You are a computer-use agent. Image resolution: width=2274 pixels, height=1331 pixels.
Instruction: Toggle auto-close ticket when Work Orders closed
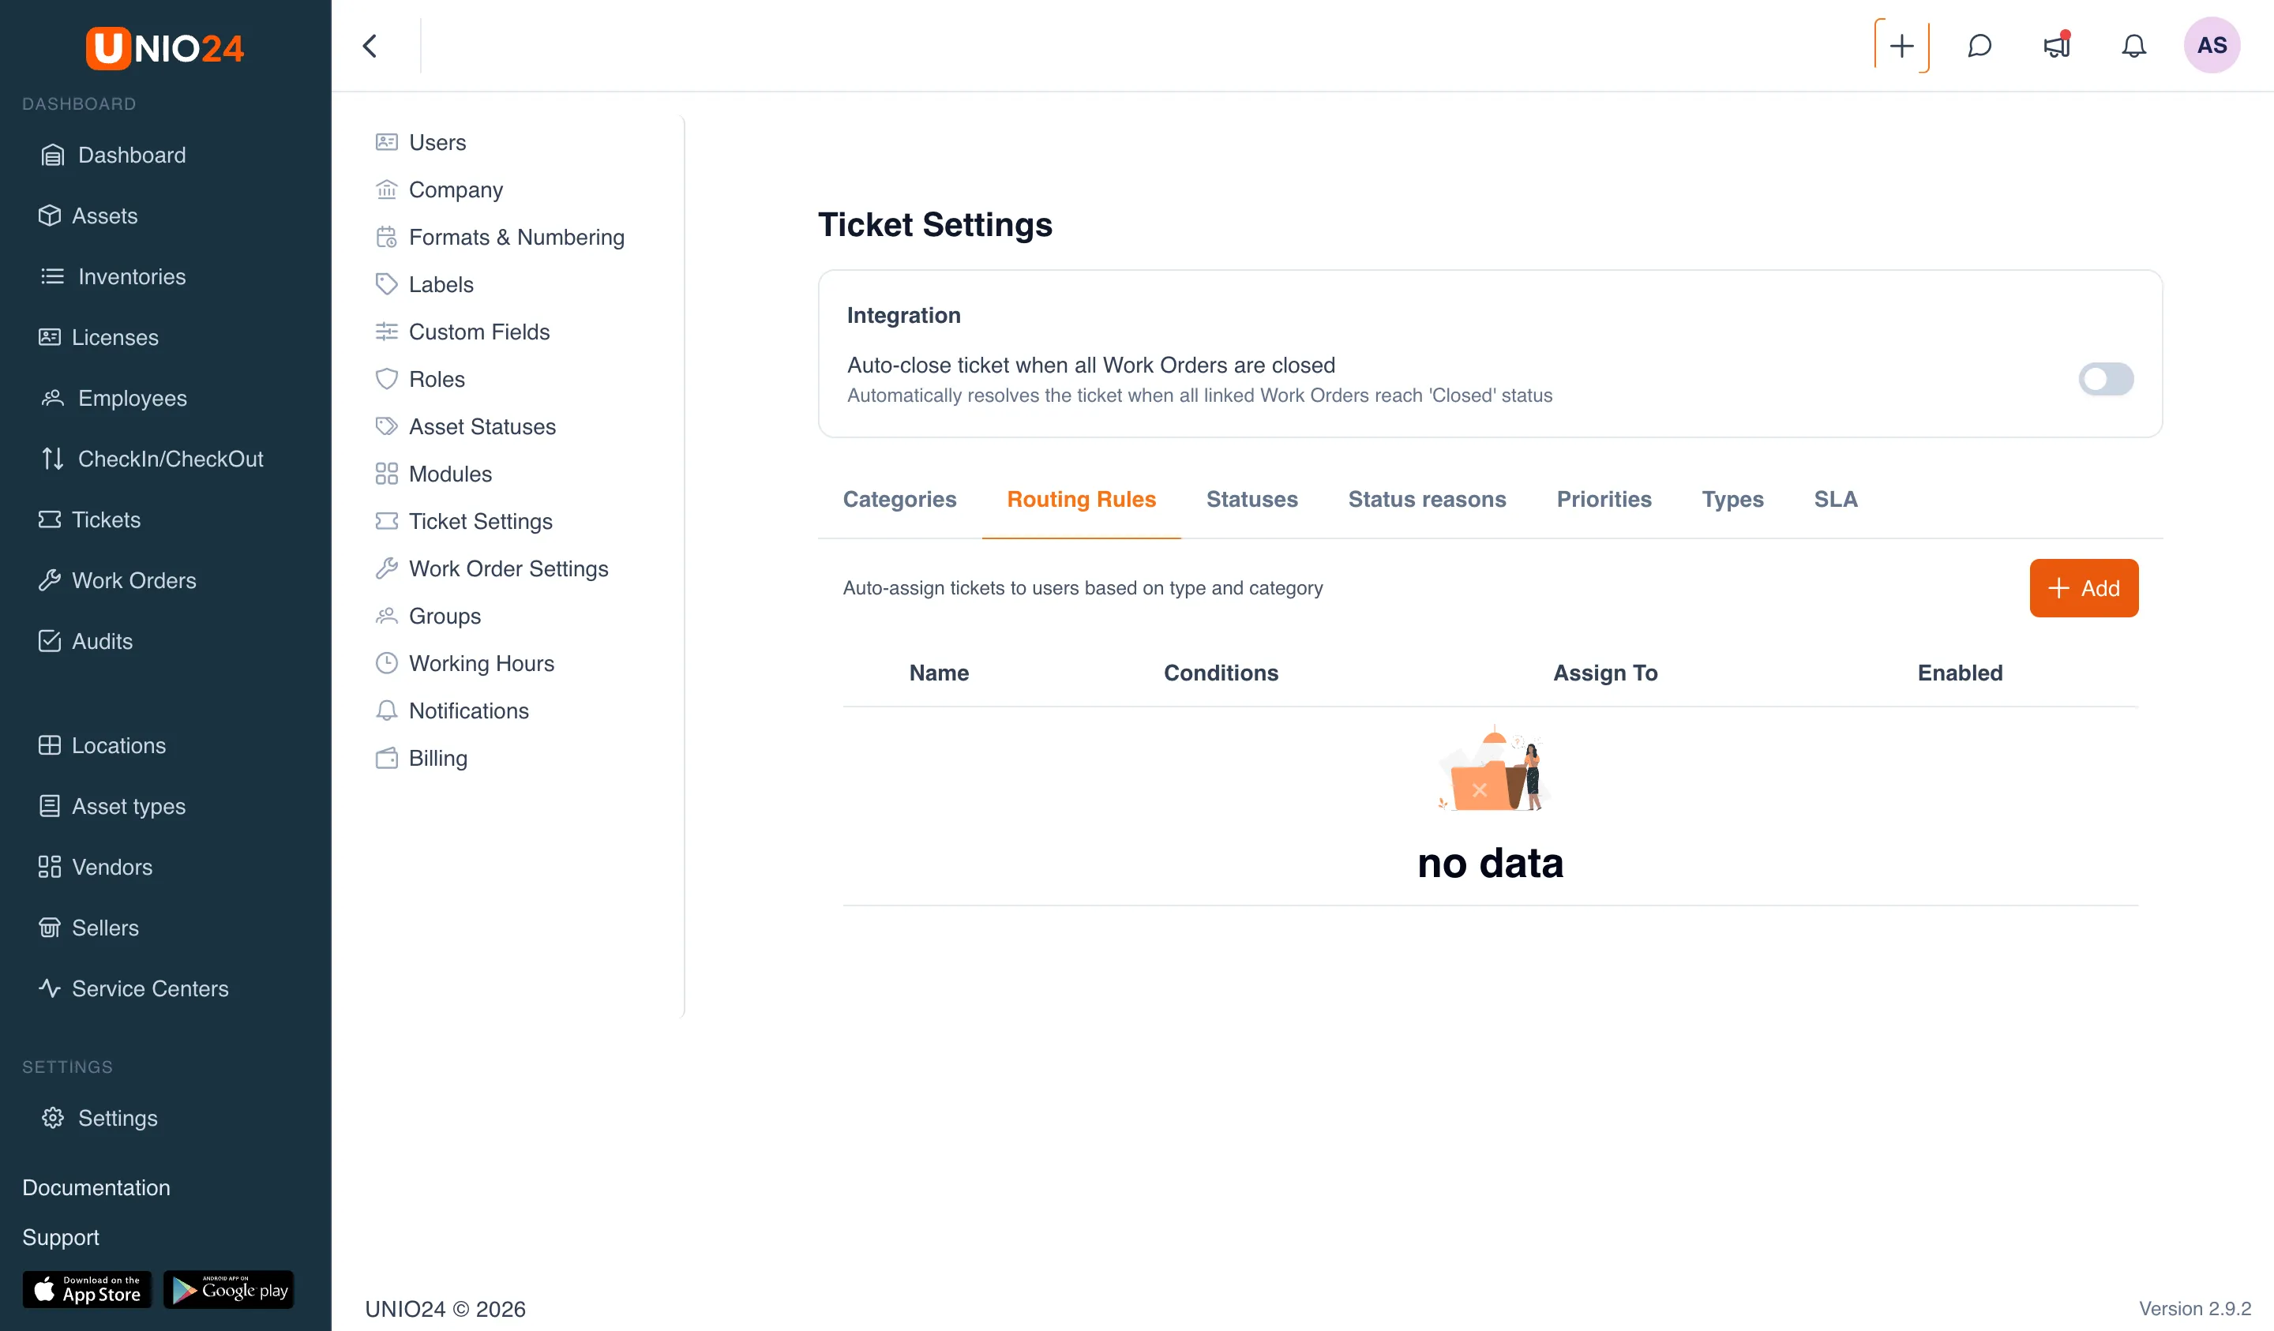pyautogui.click(x=2106, y=379)
